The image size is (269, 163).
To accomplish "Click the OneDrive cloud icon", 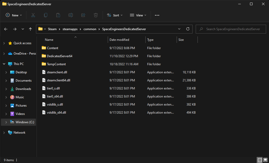I will tap(10, 54).
